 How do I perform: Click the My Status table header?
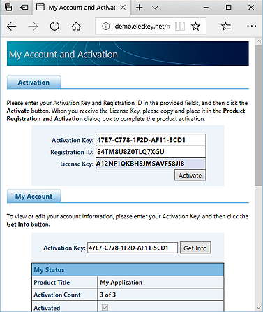tap(128, 270)
